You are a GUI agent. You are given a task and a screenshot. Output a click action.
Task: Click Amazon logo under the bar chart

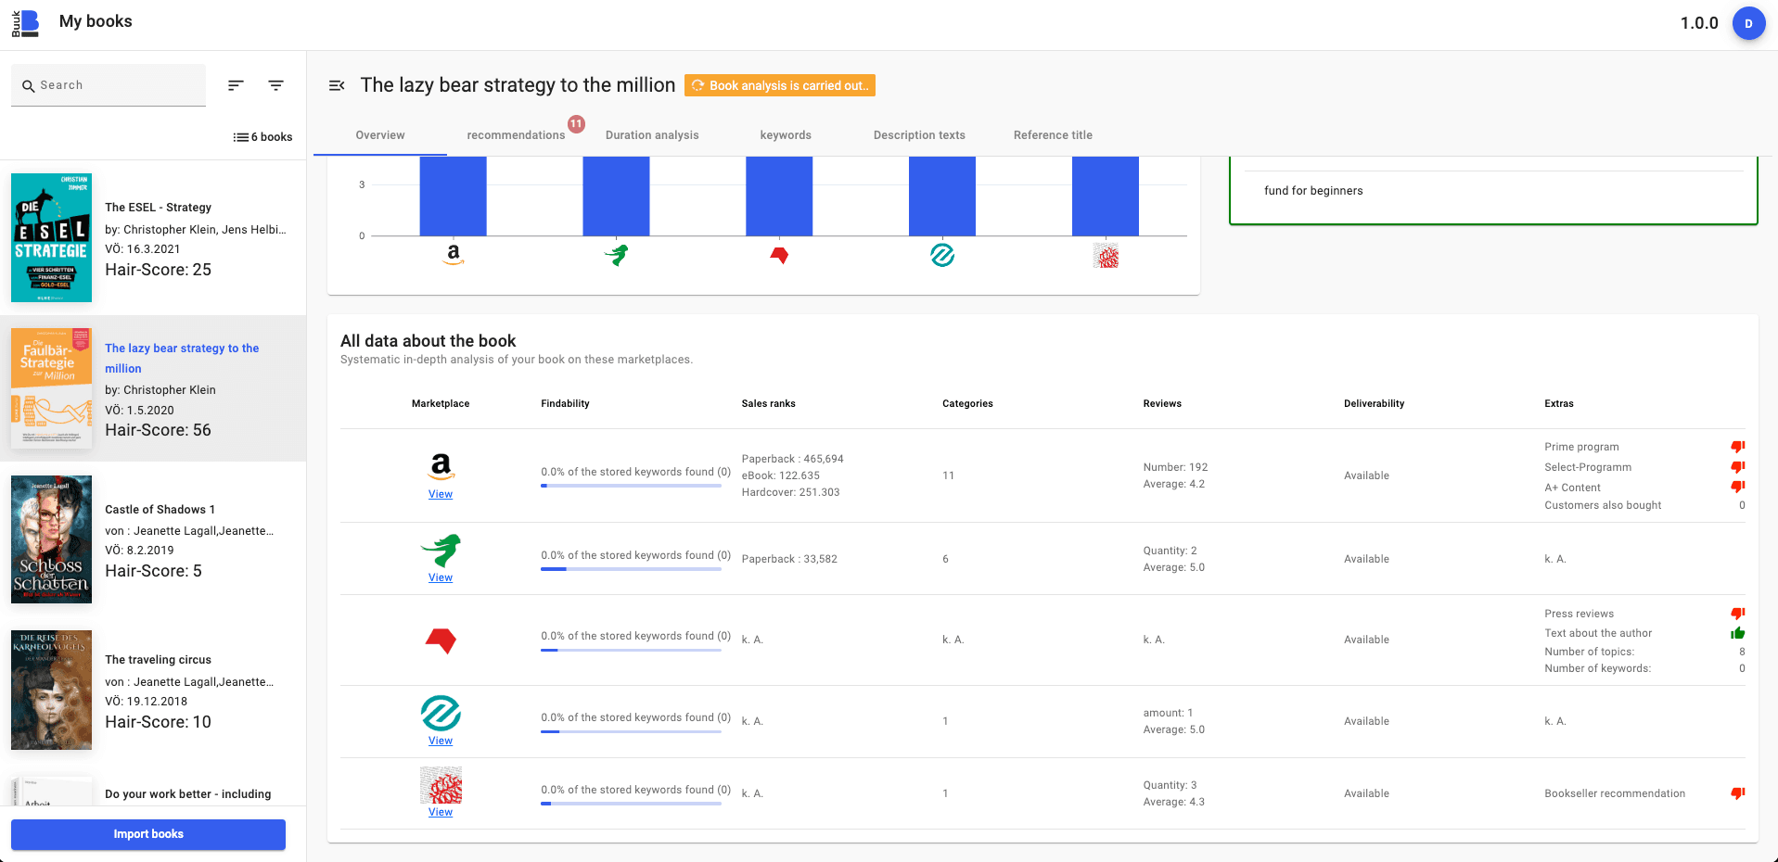click(x=454, y=254)
